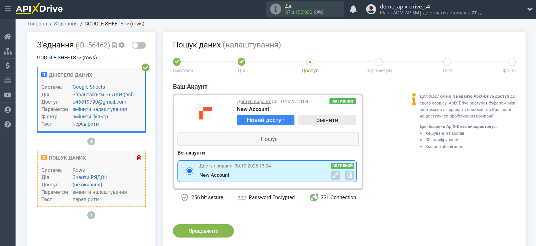Expand the user account dropdown chevron

530,9
